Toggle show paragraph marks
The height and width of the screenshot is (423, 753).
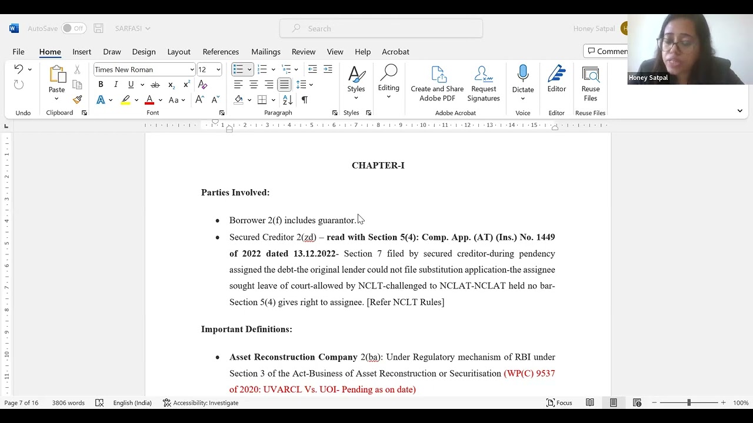pos(304,100)
